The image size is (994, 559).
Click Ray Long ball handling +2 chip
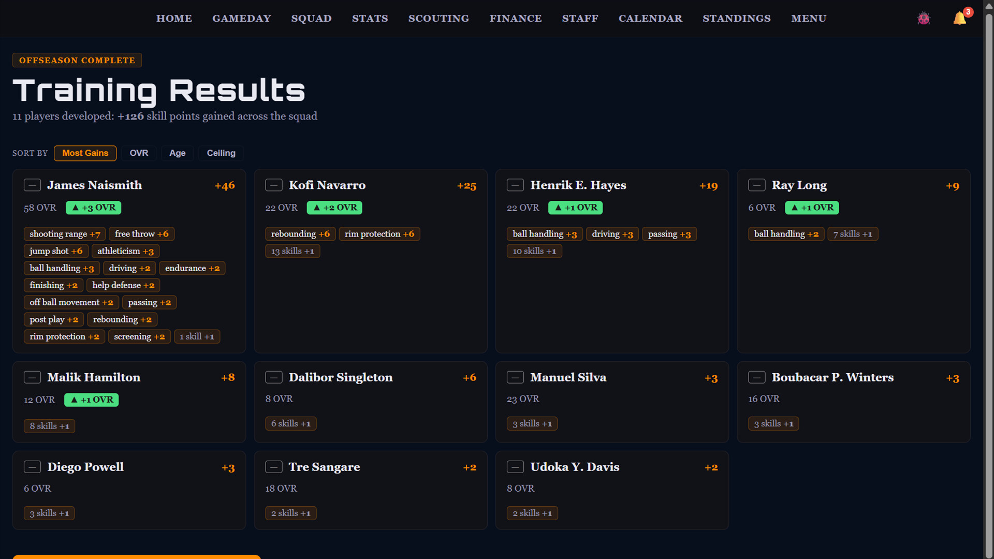(x=786, y=234)
